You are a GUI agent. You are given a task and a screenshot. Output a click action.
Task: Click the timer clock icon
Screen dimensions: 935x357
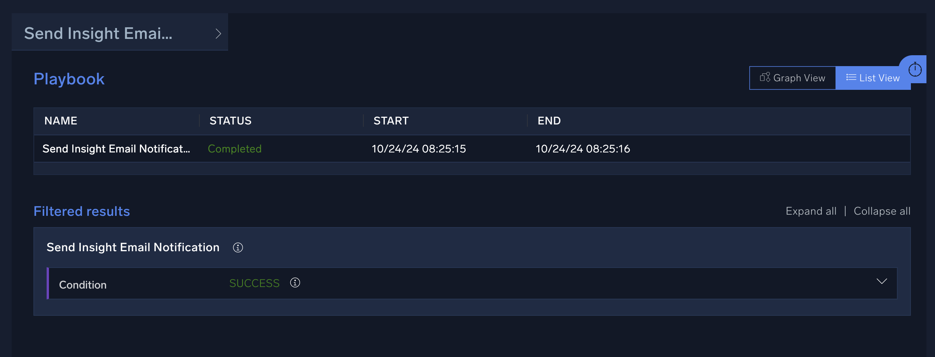tap(915, 70)
